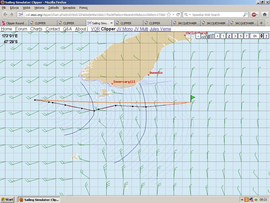
Task: Select the 3 day forecast option
Action: (x=235, y=36)
